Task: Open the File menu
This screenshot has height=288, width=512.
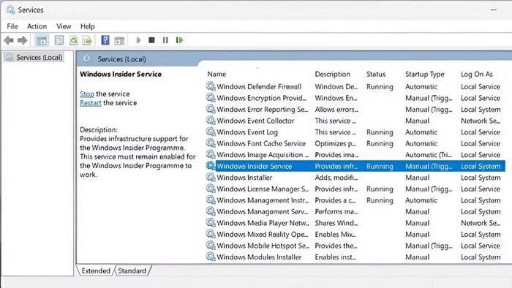Action: [12, 26]
